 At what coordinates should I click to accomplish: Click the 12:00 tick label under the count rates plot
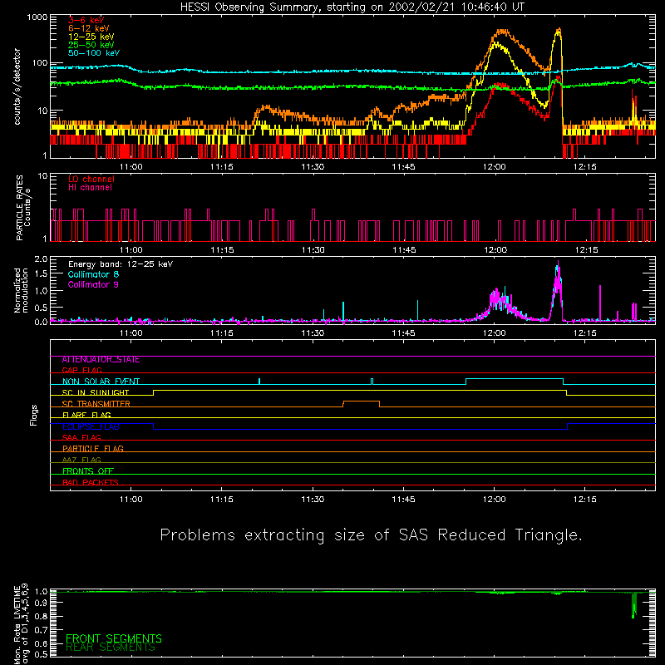pyautogui.click(x=494, y=167)
